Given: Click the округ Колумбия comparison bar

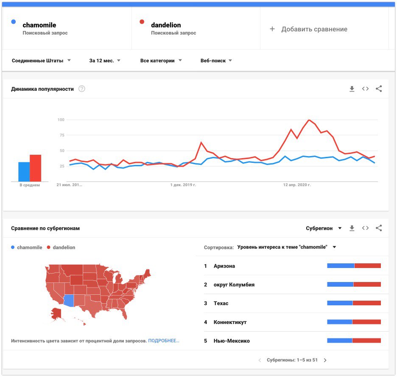Looking at the screenshot, I should click(354, 284).
